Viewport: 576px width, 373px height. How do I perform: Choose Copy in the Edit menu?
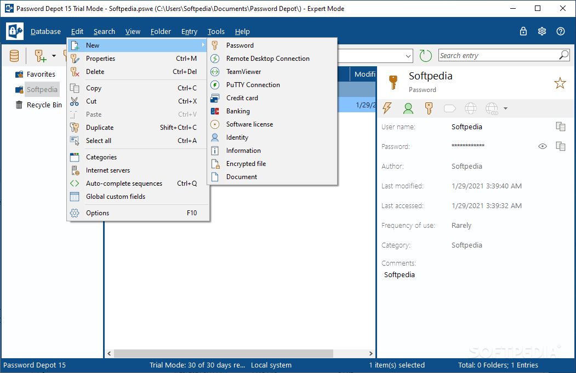(x=138, y=88)
